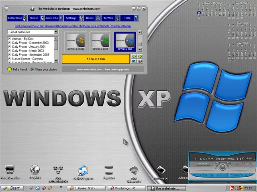Click the yellow Winamp quick launch icon
This screenshot has width=257, height=192.
point(50,188)
